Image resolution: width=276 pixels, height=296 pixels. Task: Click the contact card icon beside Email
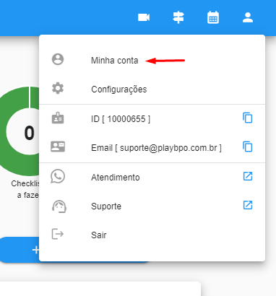point(58,147)
